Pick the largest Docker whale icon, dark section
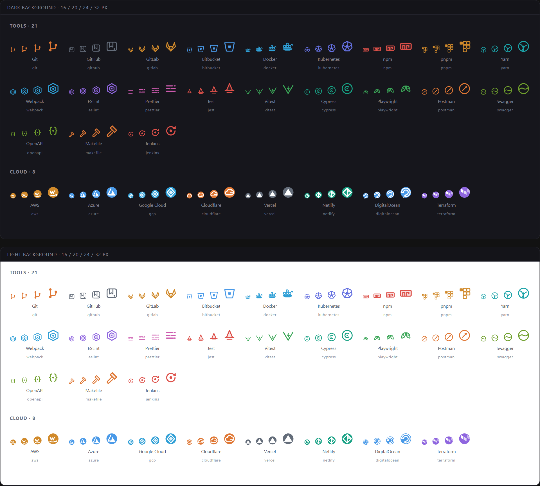This screenshot has width=540, height=486. (x=288, y=46)
